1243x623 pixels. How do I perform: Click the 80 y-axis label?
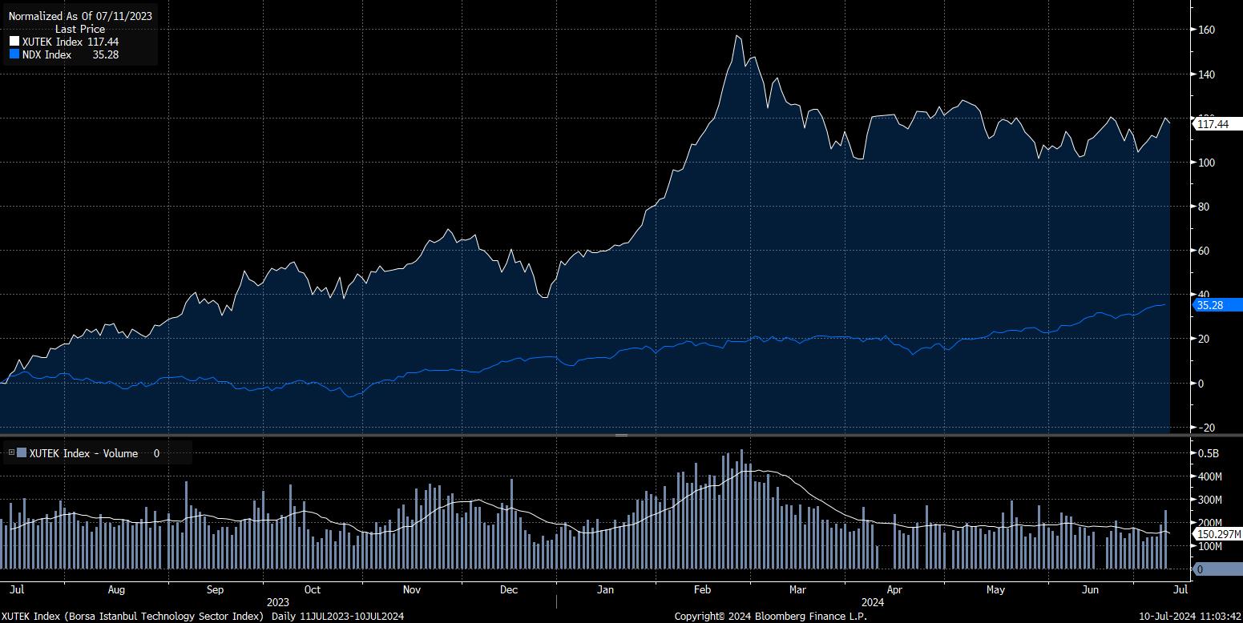(x=1205, y=207)
